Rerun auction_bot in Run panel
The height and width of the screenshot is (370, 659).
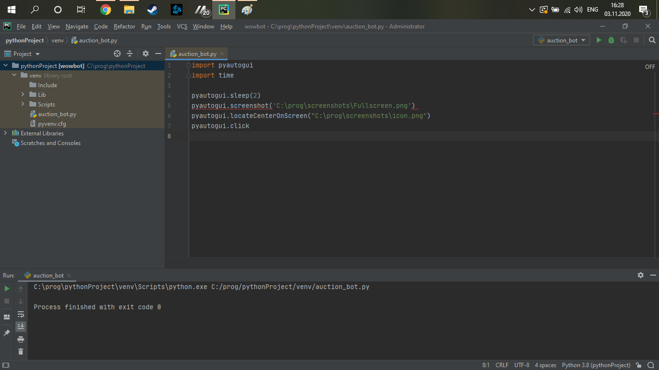pyautogui.click(x=7, y=289)
